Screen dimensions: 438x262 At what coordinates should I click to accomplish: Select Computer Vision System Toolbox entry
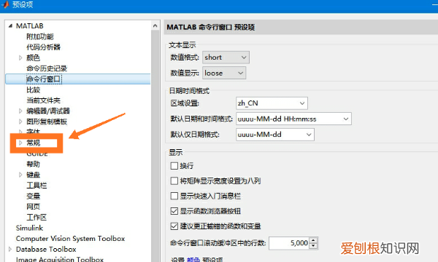click(70, 238)
